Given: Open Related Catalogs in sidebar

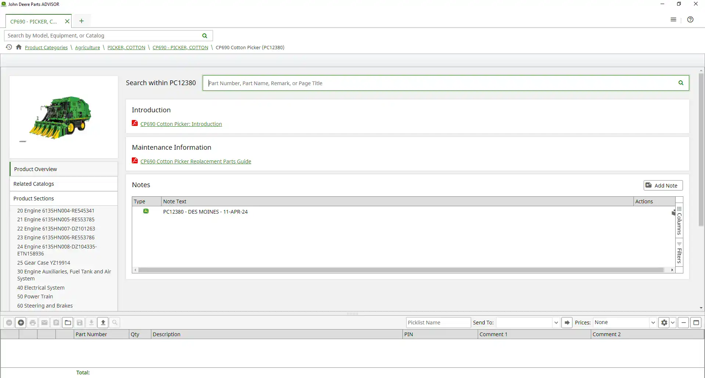Looking at the screenshot, I should (x=64, y=184).
